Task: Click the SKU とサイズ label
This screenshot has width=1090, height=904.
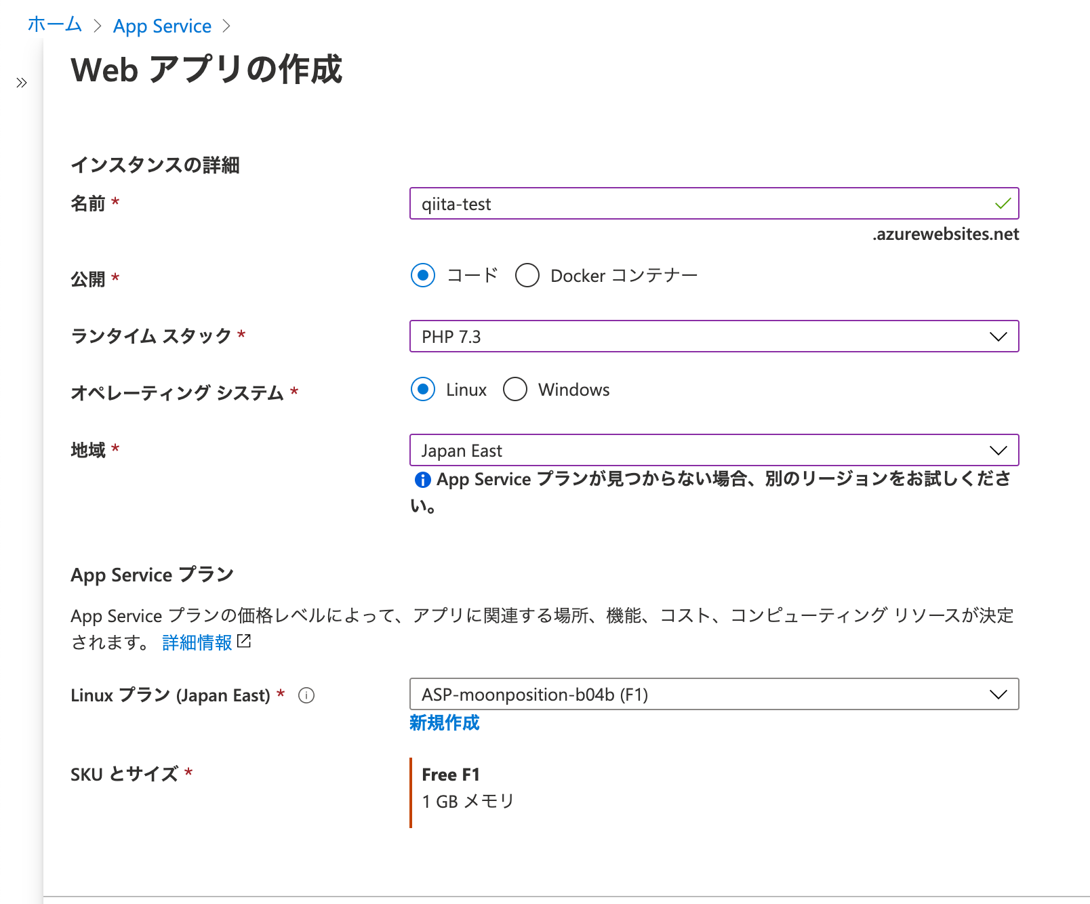Action: (x=125, y=774)
